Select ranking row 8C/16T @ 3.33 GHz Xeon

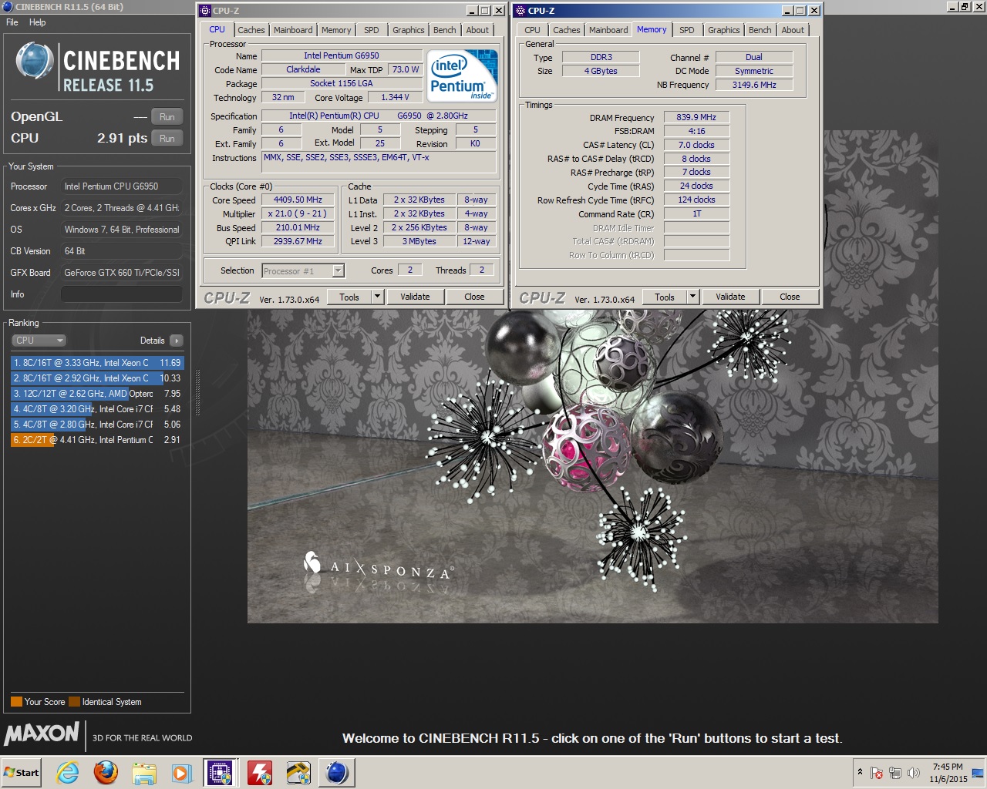click(97, 363)
